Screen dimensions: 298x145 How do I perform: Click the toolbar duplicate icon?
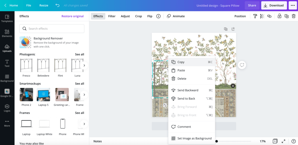coord(286,16)
